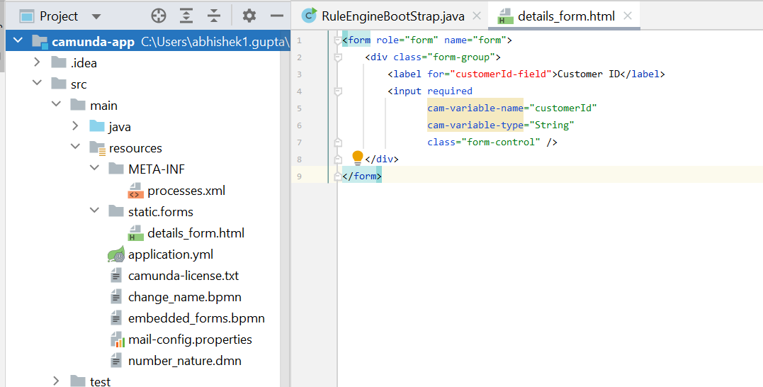
Task: Click the Spring leaf icon of application.yml
Action: (115, 254)
